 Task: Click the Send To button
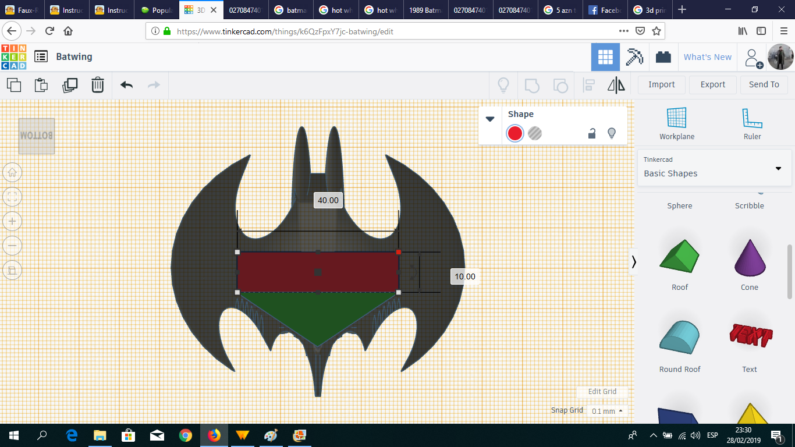[764, 85]
